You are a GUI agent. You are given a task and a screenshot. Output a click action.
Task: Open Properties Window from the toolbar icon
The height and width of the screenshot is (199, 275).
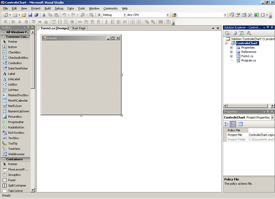pyautogui.click(x=238, y=15)
